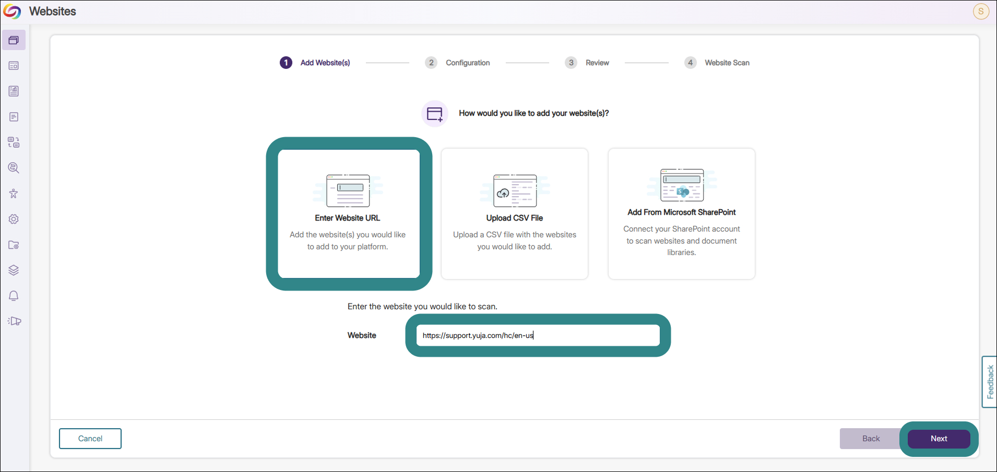This screenshot has width=997, height=472.
Task: Click the Websites page title
Action: tap(53, 11)
